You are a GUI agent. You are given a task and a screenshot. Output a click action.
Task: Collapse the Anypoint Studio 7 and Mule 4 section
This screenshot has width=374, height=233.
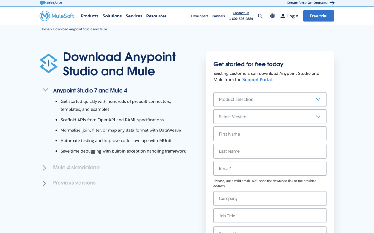(45, 89)
